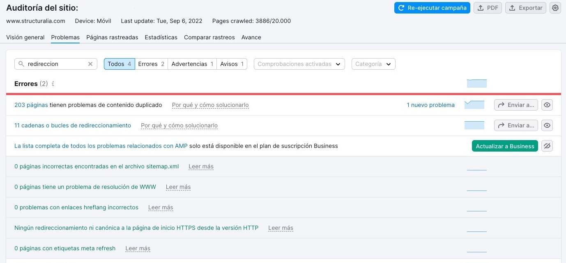Click the Exportar upload icon

(x=513, y=7)
